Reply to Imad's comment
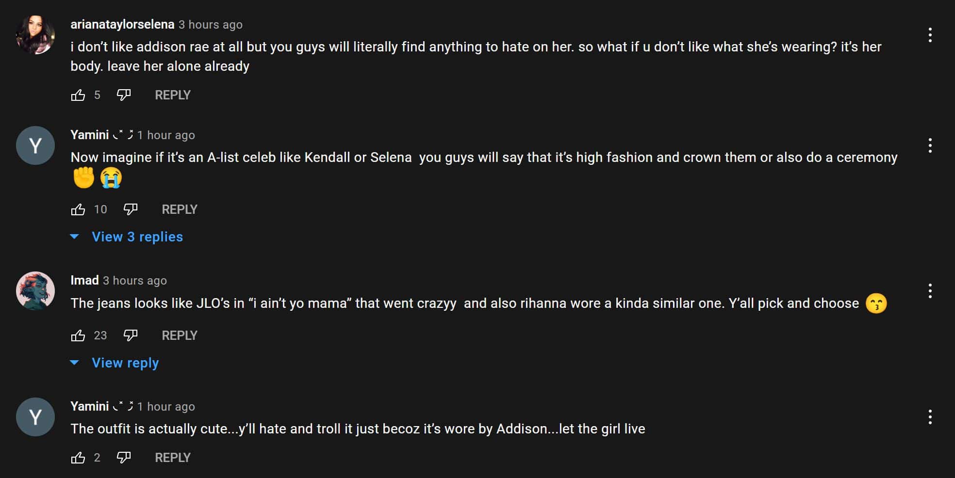955x478 pixels. pos(179,335)
